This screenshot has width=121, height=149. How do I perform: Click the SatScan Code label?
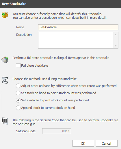[26, 131]
